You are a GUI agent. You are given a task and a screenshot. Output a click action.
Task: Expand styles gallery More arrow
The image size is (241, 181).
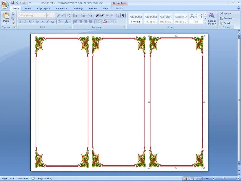click(x=205, y=23)
